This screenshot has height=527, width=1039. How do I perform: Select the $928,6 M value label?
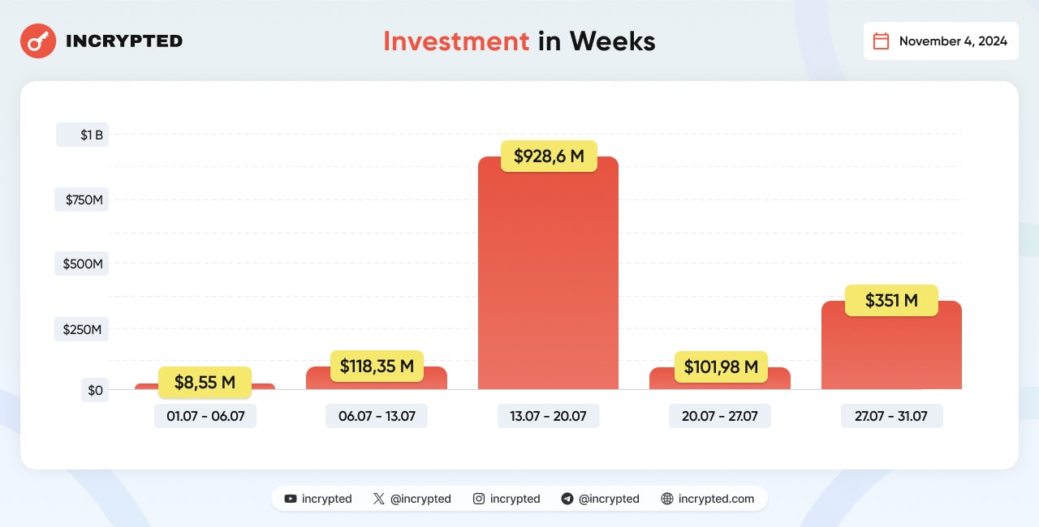click(x=549, y=156)
